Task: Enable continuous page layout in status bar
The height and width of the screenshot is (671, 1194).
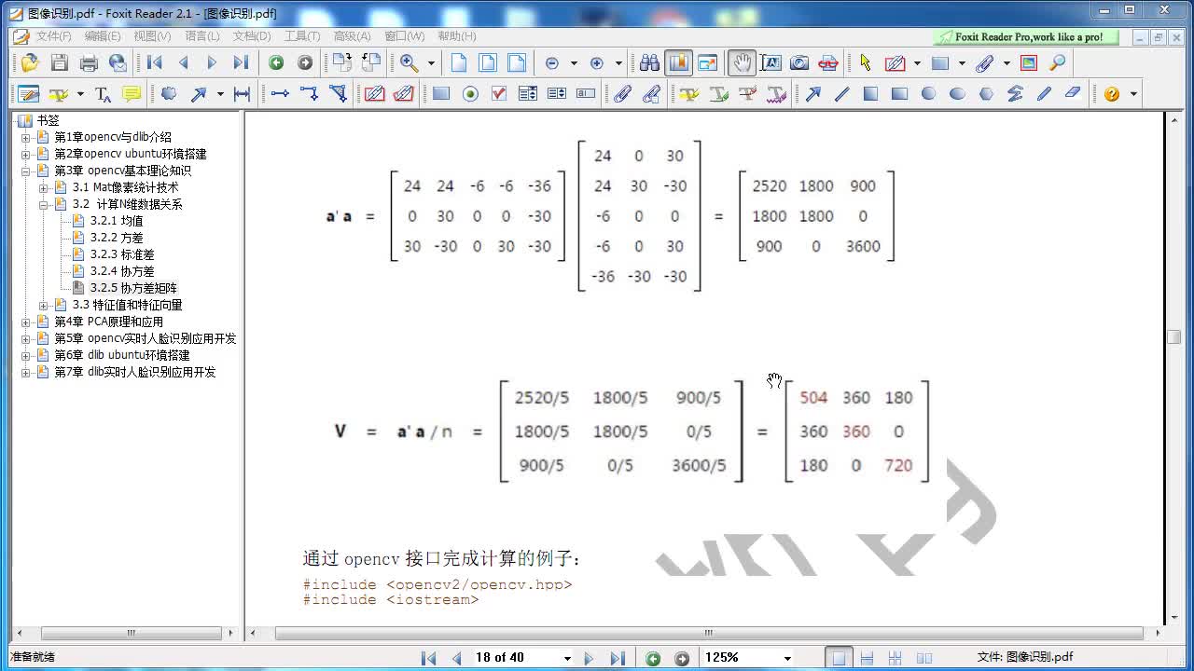Action: tap(867, 658)
